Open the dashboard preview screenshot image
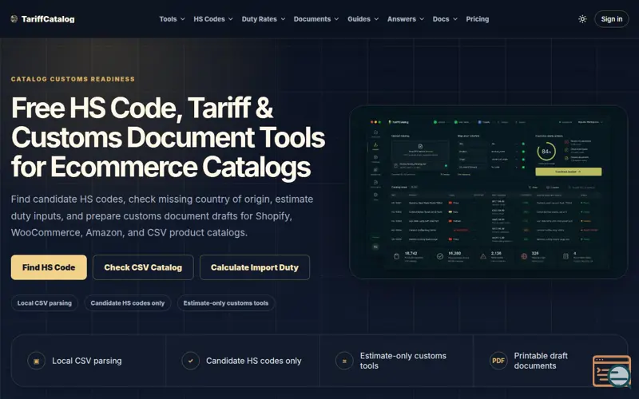 (x=488, y=192)
